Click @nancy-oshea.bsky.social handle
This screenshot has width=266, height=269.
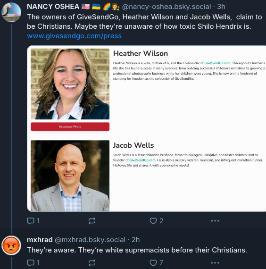166,7
